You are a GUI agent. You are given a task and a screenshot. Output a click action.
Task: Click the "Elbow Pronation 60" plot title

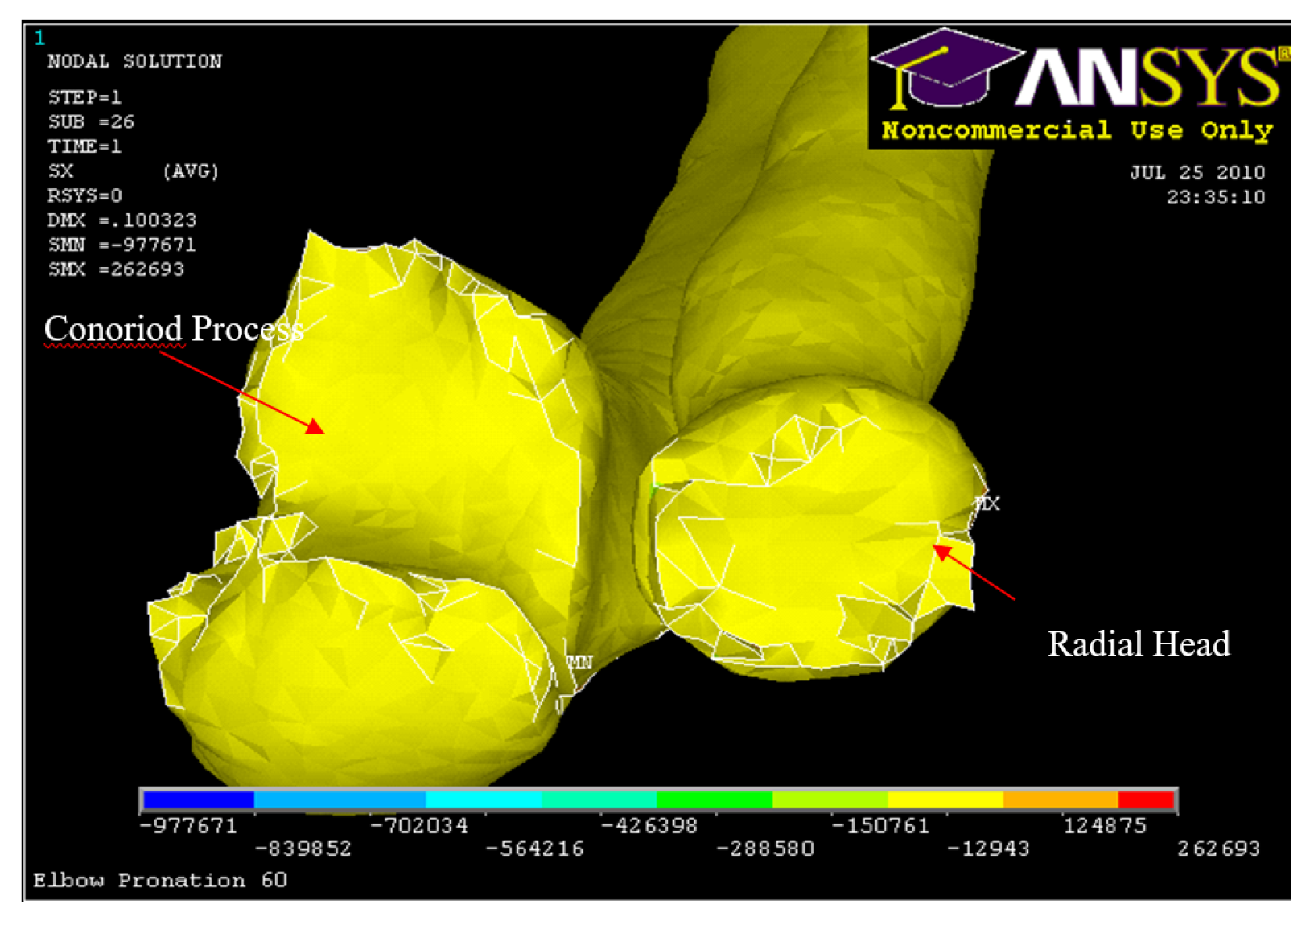160,880
